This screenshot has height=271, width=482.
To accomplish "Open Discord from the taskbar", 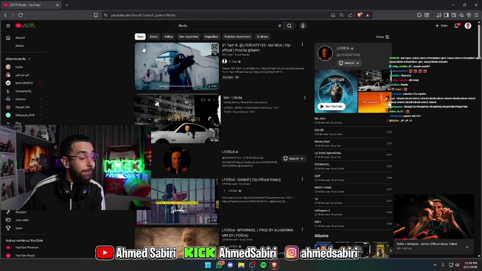I will (230, 265).
